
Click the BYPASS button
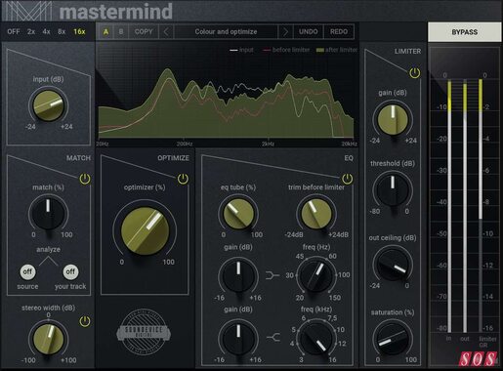[465, 32]
